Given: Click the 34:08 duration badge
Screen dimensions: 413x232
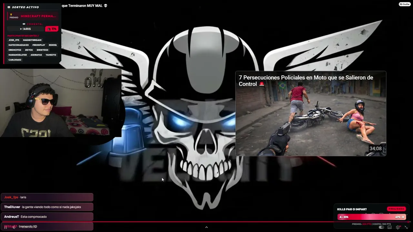Looking at the screenshot, I should coord(376,149).
